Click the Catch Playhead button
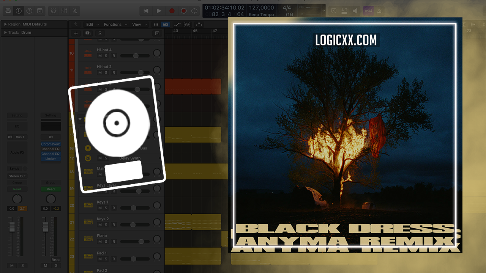Image resolution: width=486 pixels, height=273 pixels. click(199, 25)
